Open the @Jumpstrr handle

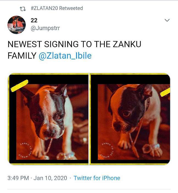(45, 28)
